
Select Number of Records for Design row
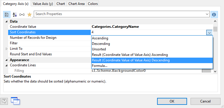(x=49, y=38)
